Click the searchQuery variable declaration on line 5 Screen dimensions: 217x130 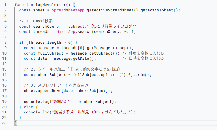point(46,26)
